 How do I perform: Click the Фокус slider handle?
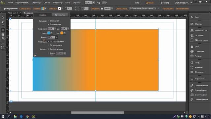(x=44, y=40)
